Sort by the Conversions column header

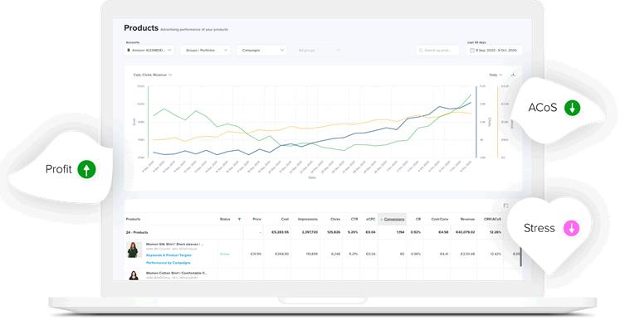pos(393,220)
